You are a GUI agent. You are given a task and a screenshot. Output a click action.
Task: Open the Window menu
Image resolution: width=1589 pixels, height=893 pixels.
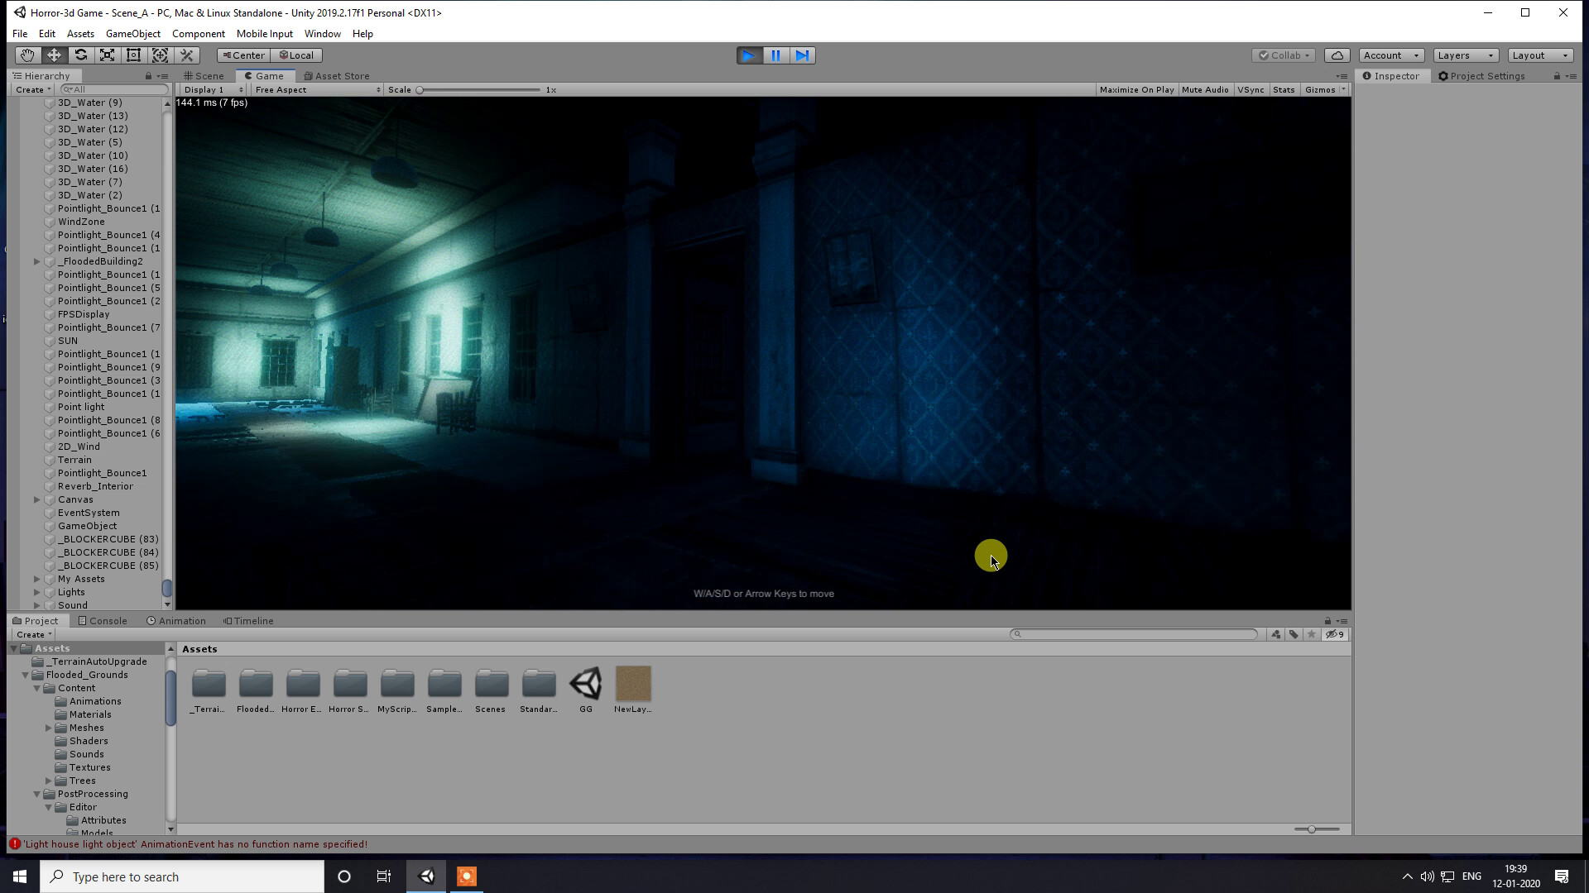click(x=322, y=34)
